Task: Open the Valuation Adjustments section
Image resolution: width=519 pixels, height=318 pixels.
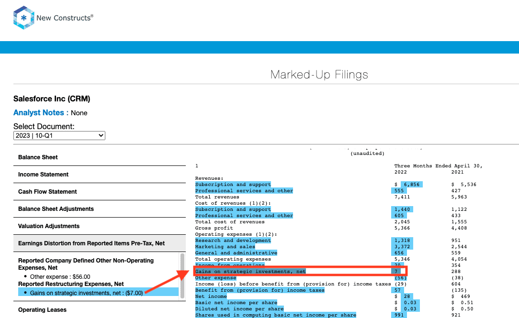Action: point(99,226)
